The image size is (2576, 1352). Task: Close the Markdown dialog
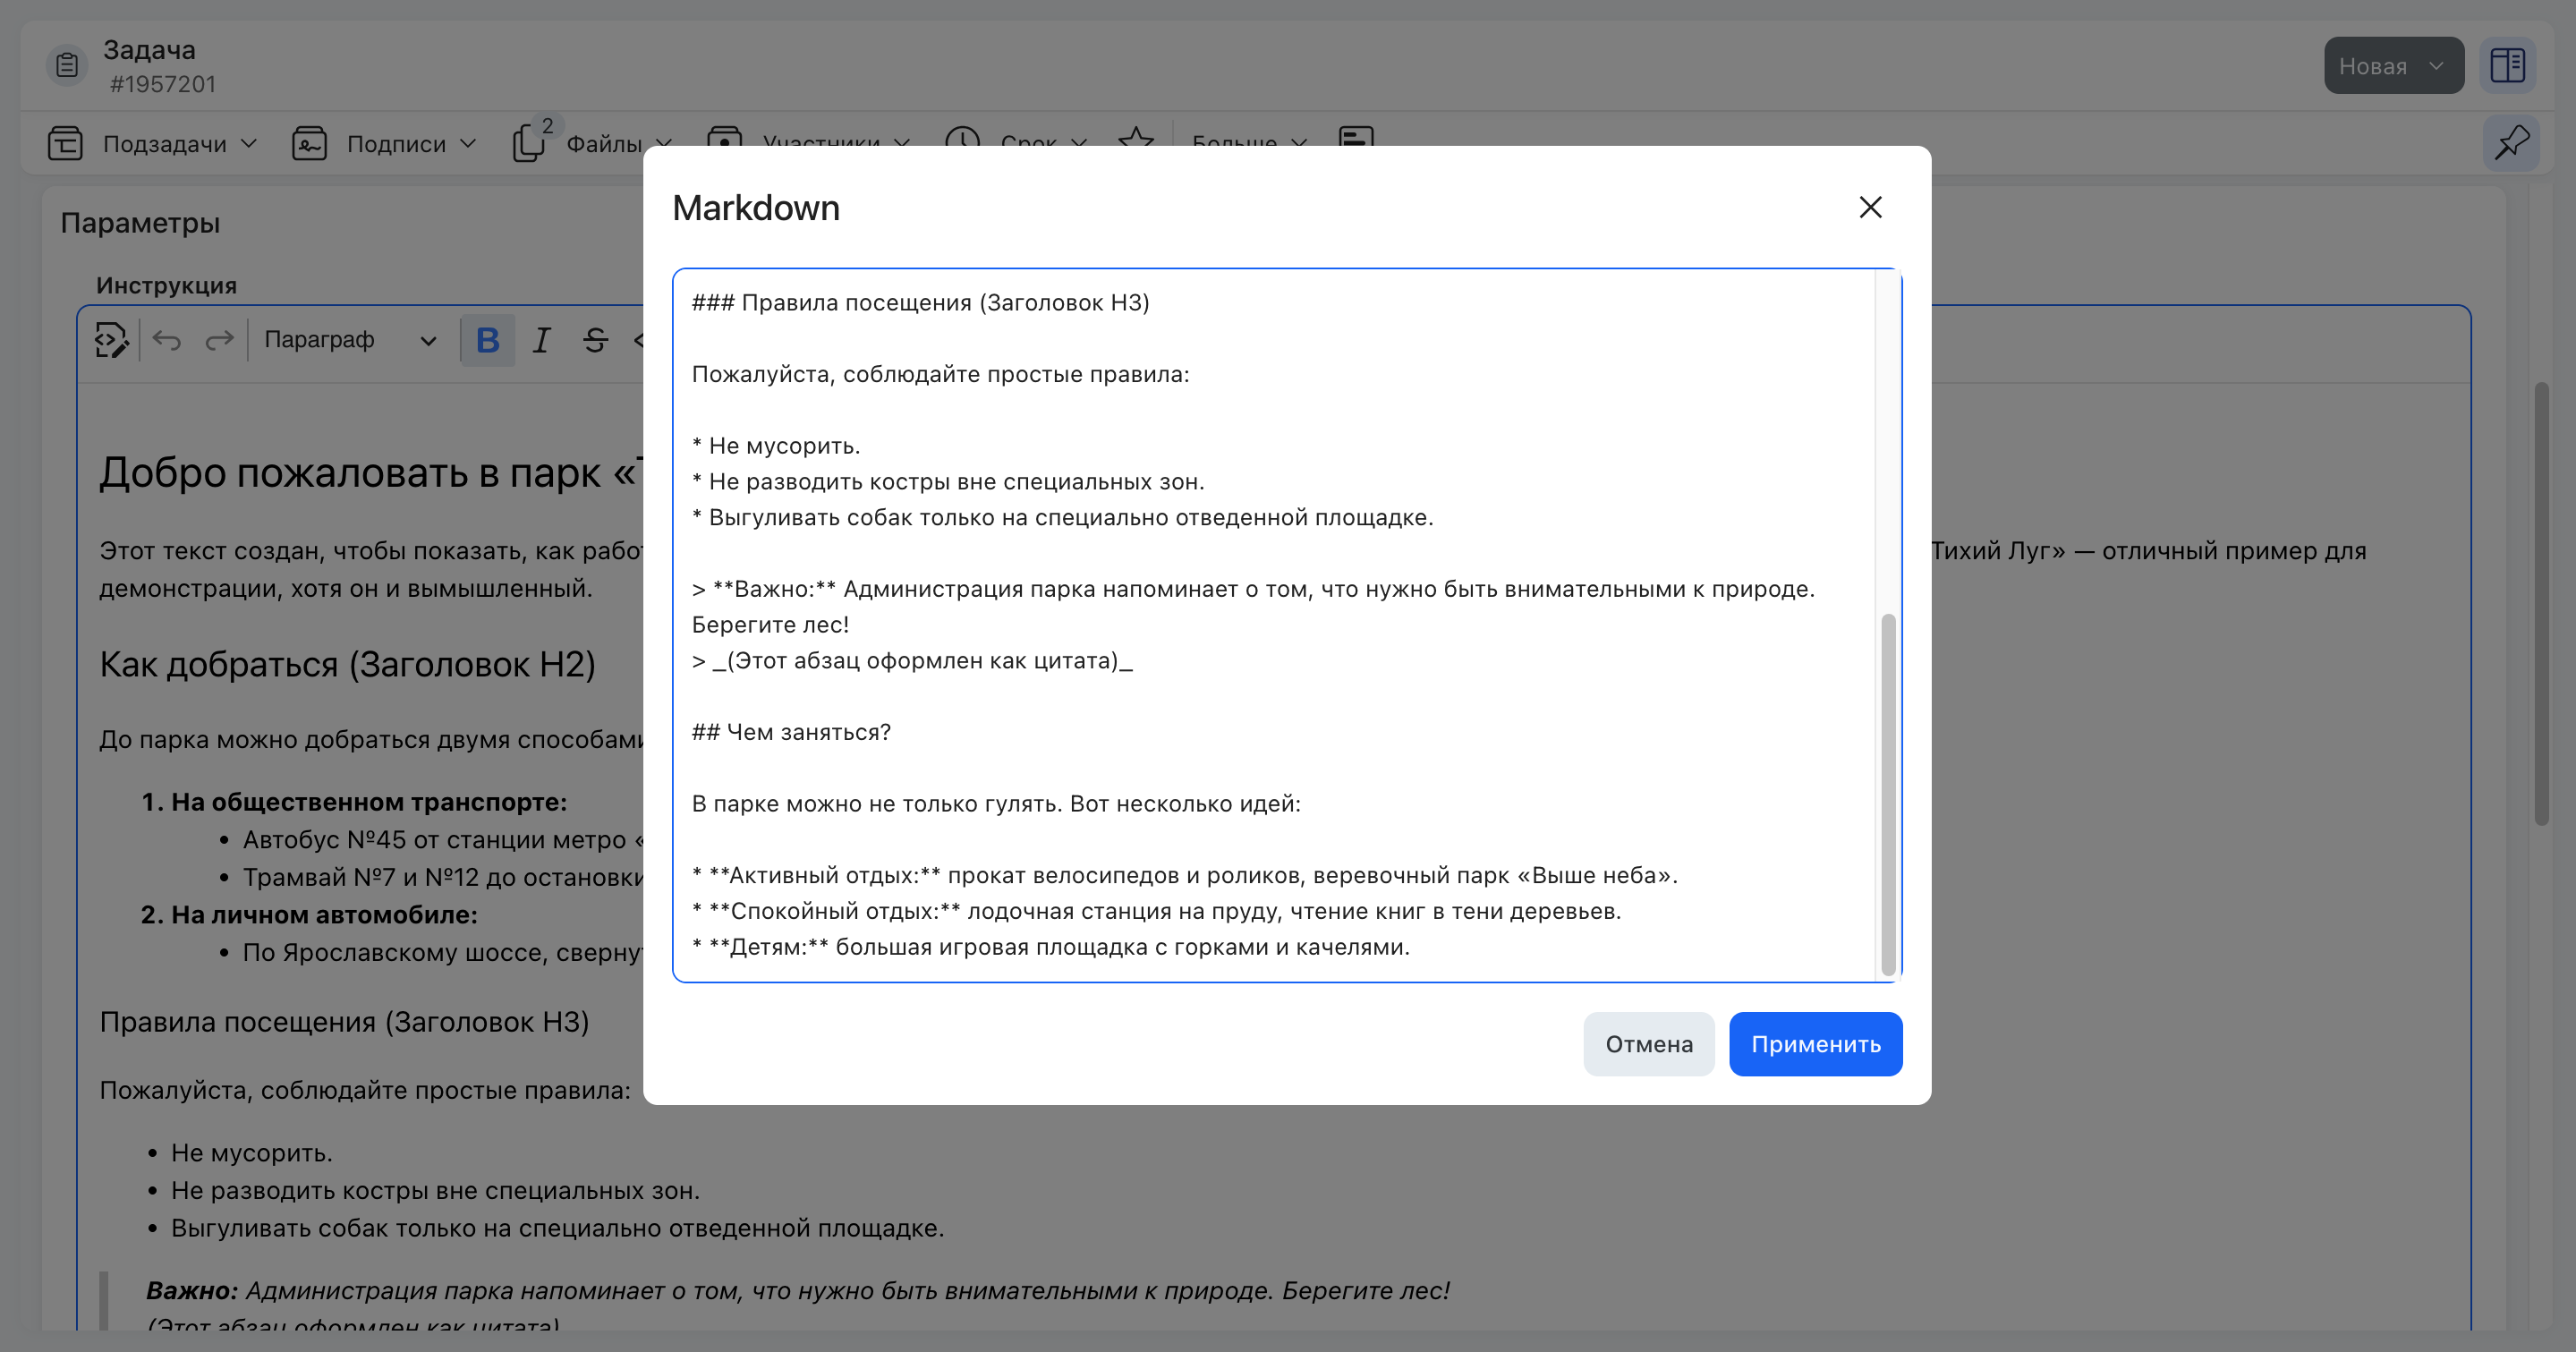(x=1870, y=207)
